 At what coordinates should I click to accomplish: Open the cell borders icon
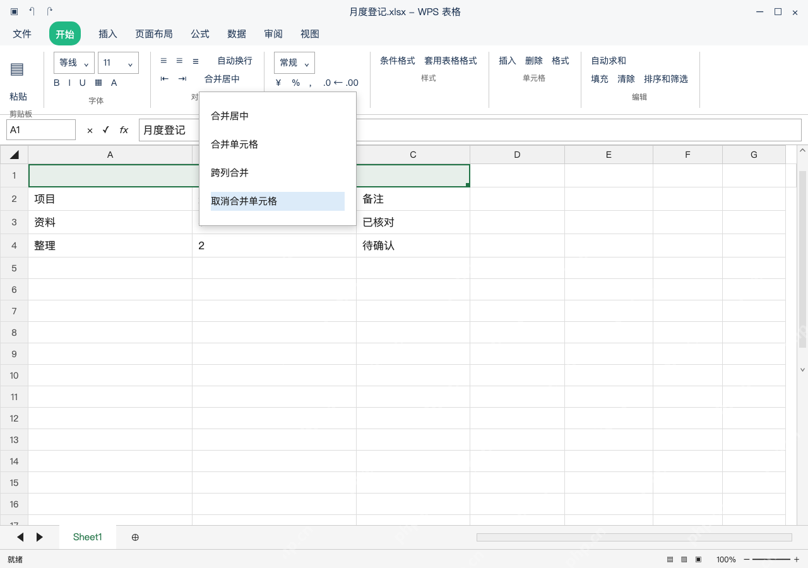98,83
